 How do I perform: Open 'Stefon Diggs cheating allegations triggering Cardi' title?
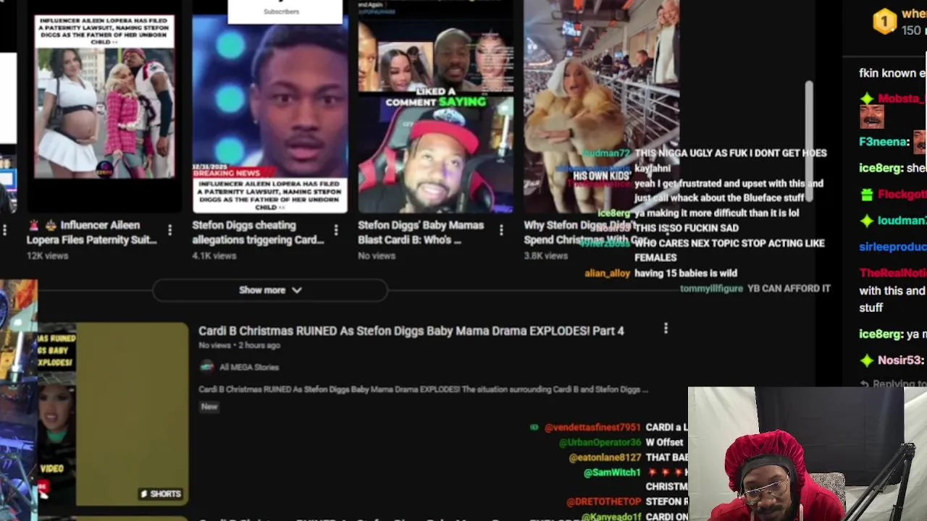coord(258,232)
